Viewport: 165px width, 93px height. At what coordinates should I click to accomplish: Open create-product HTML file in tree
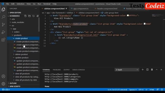click(x=27, y=45)
